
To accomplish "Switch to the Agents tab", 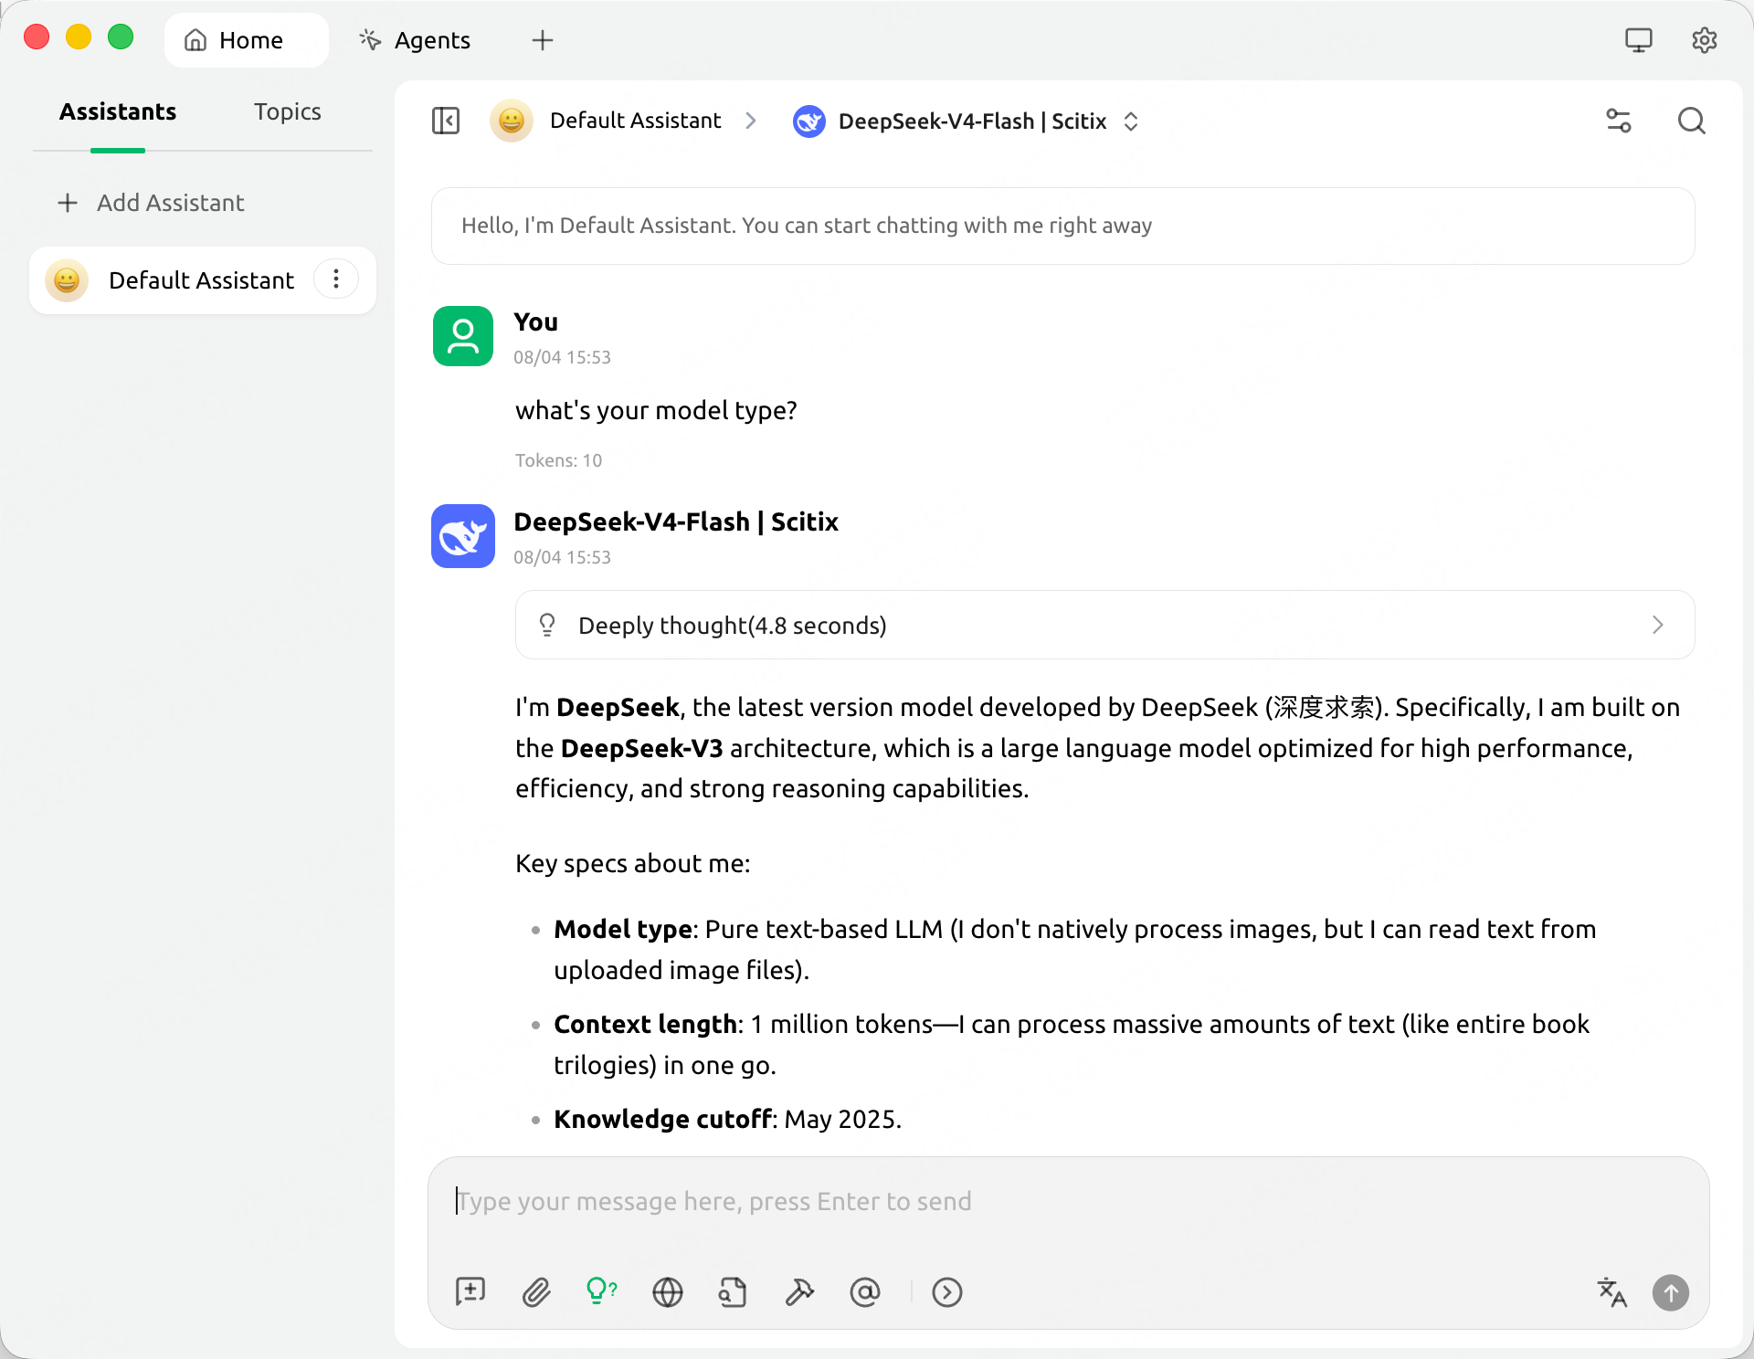I will click(416, 40).
